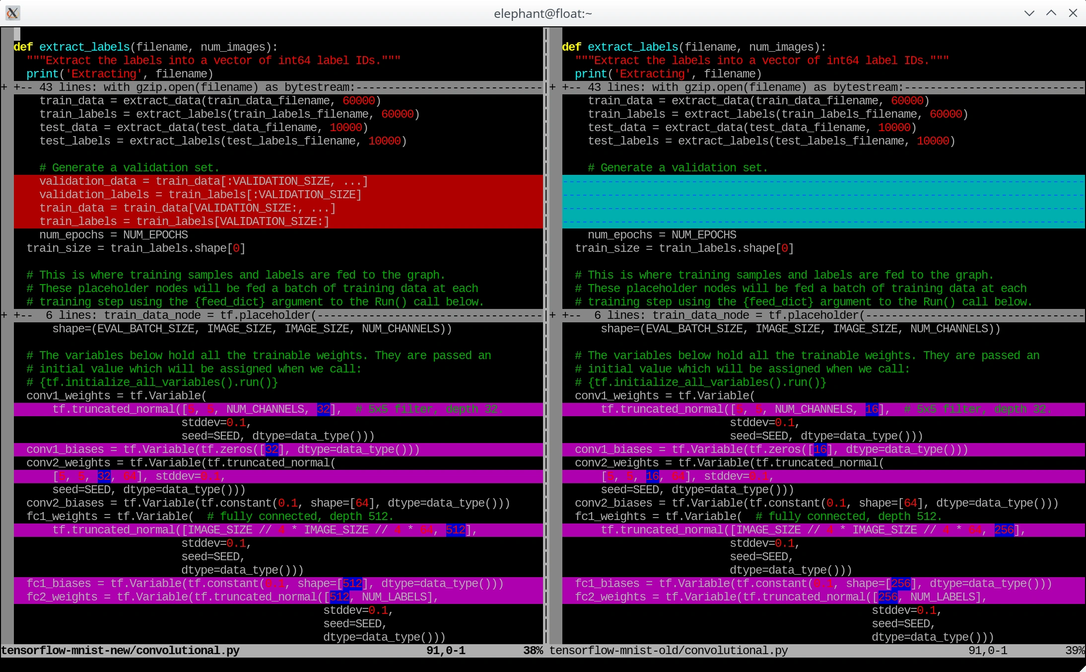The image size is (1086, 672).
Task: Select tensorflow-mnist-new/convolutional.py status line
Action: point(120,651)
